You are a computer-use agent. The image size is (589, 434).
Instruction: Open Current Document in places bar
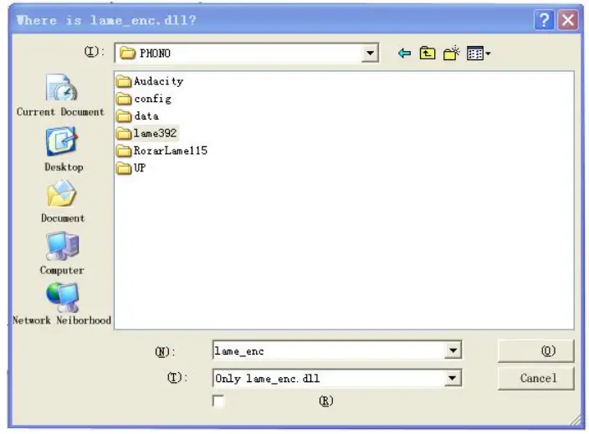coord(60,95)
